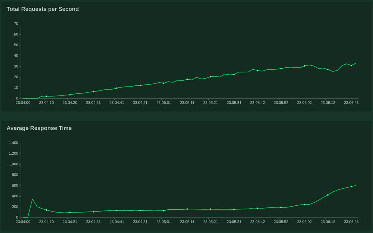Click the 60 label on Requests per Second y-axis
Screen dimensions: 373x233
16,35
